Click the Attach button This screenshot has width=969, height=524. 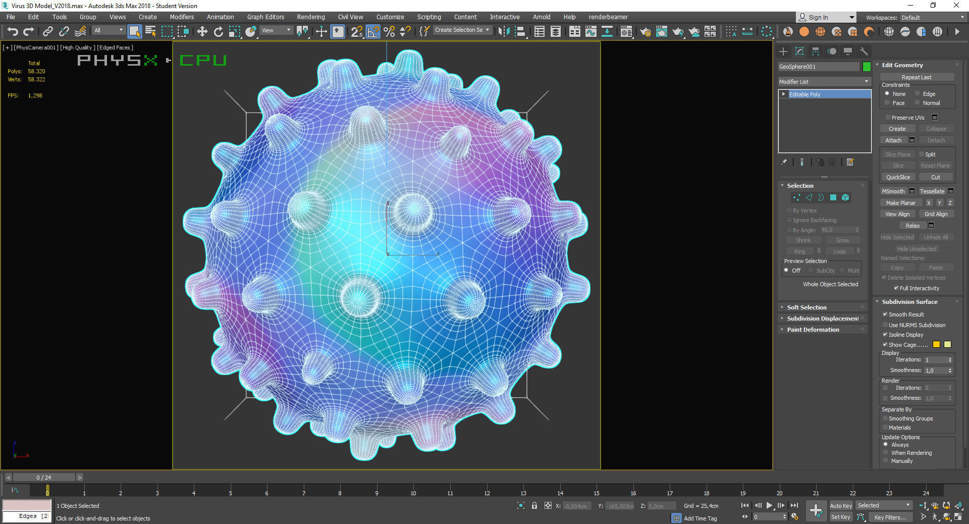pyautogui.click(x=893, y=140)
